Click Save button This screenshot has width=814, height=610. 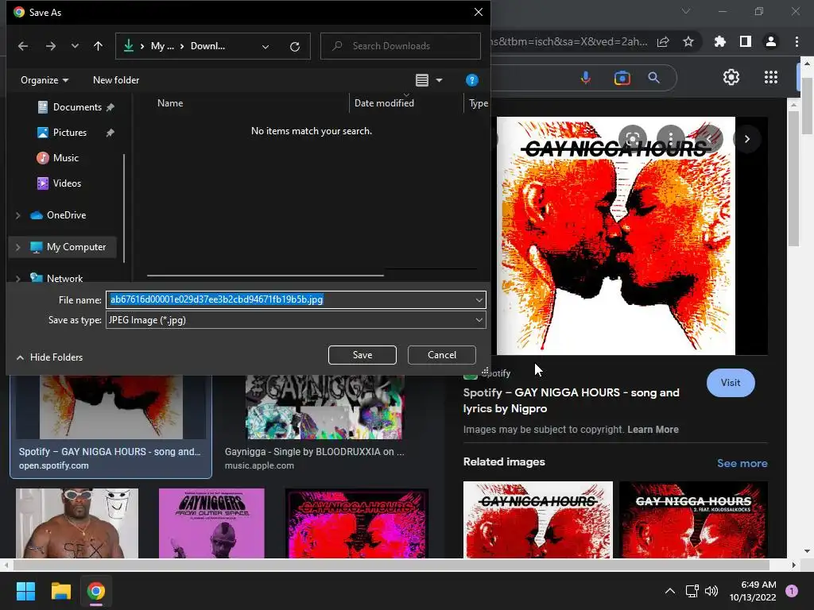pyautogui.click(x=362, y=355)
